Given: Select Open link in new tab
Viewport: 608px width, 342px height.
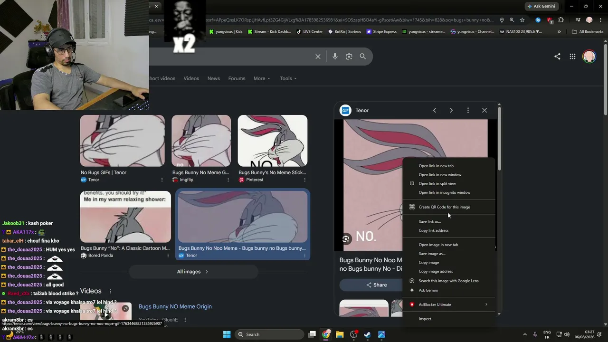Looking at the screenshot, I should [448, 166].
